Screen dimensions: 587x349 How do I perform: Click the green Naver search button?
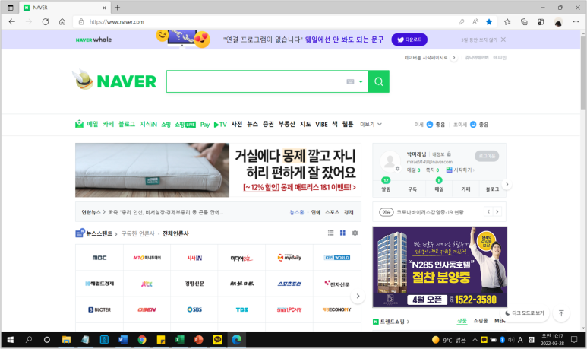coord(378,81)
